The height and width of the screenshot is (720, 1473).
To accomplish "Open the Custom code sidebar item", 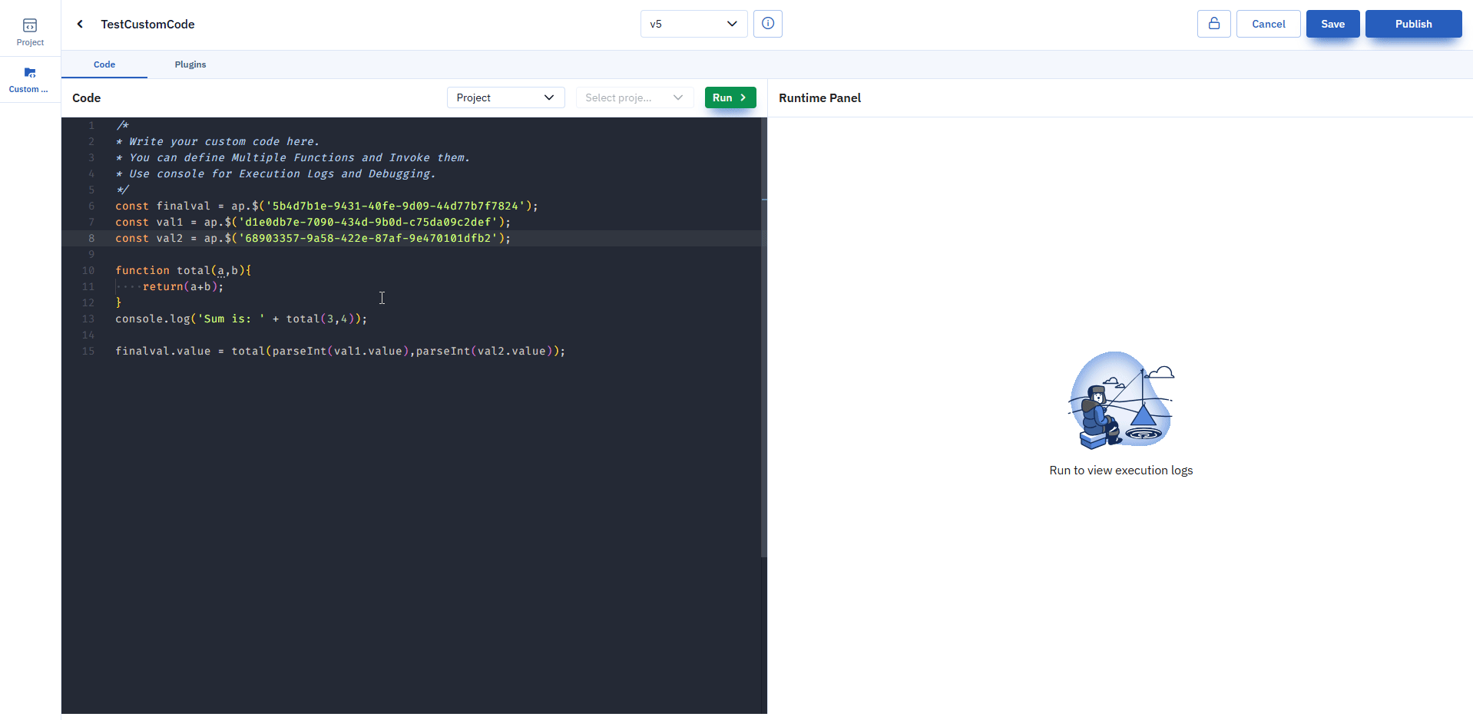I will pos(30,80).
